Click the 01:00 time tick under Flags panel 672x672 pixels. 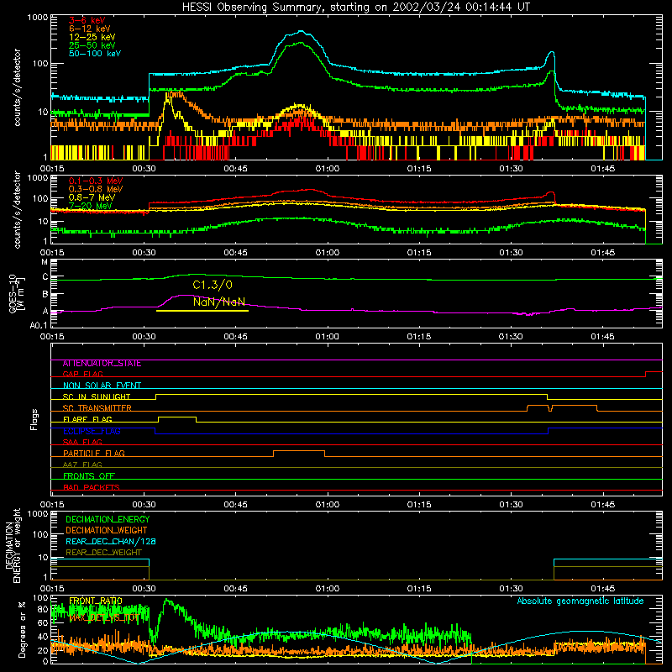(x=328, y=505)
